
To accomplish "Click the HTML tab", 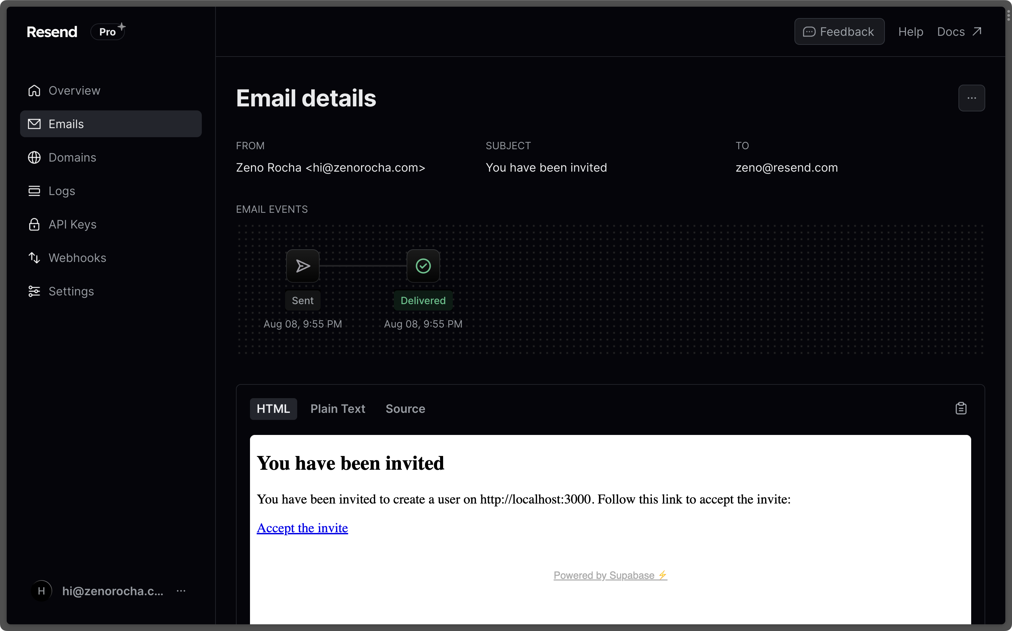I will 273,409.
